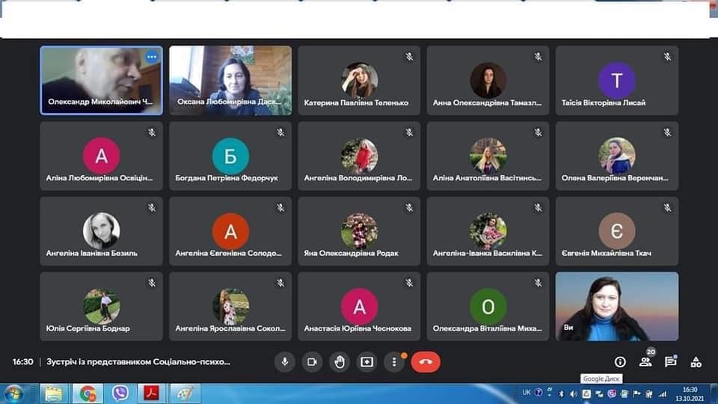Open Viber from the Windows taskbar
The height and width of the screenshot is (404, 718).
click(x=120, y=393)
